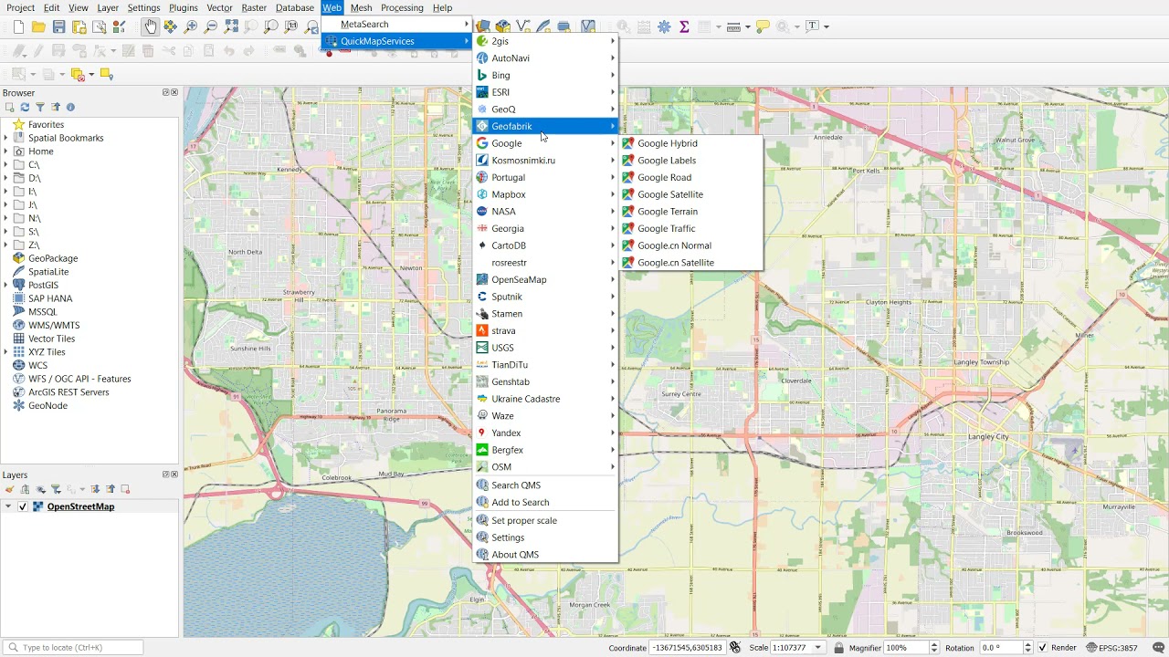This screenshot has width=1169, height=657.
Task: Click the deselect features icon
Action: 78,74
